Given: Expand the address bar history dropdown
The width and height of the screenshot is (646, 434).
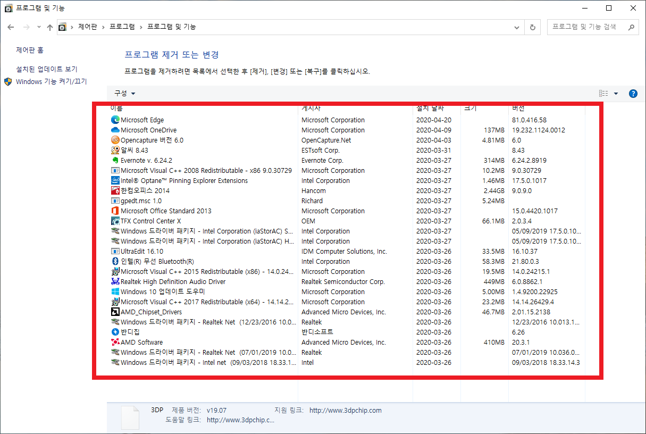Looking at the screenshot, I should (517, 27).
